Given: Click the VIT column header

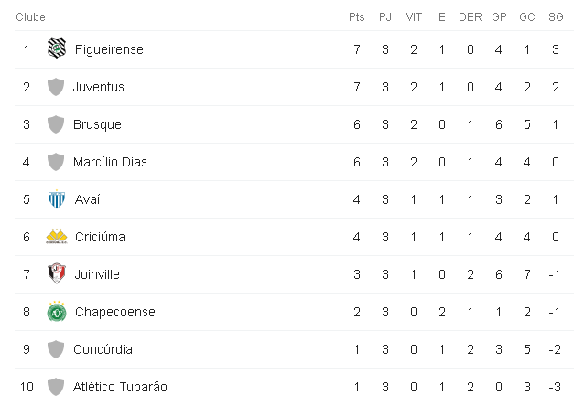Looking at the screenshot, I should click(x=414, y=17).
